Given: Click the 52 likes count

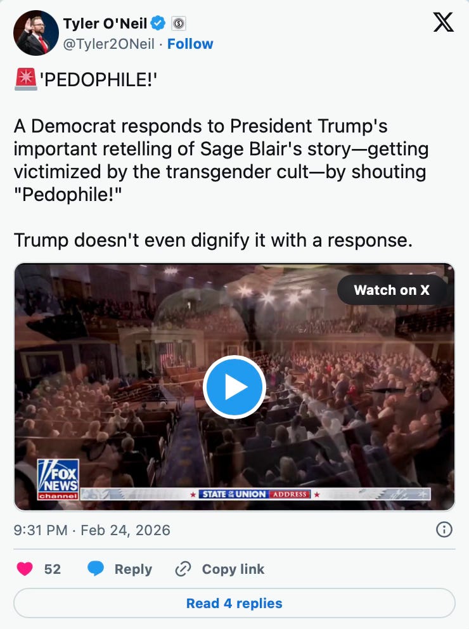Looking at the screenshot, I should [53, 569].
